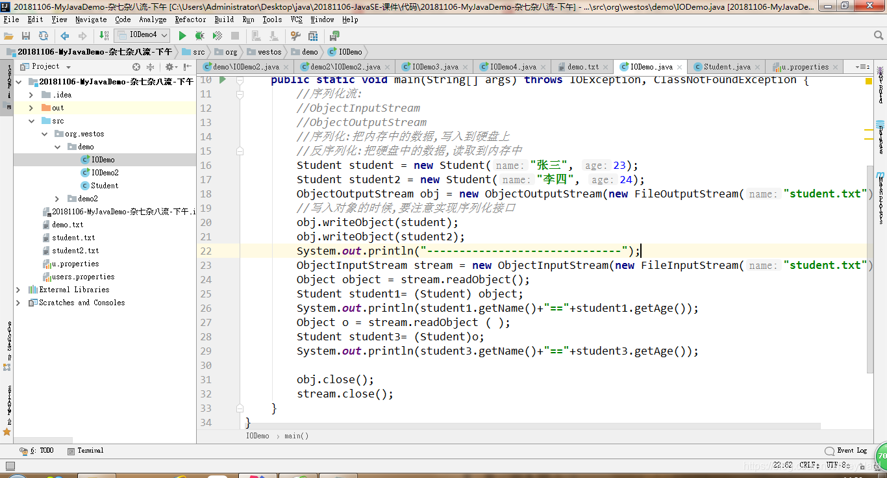Expand the out folder arrow
Viewport: 887px width, 478px height.
(x=31, y=108)
